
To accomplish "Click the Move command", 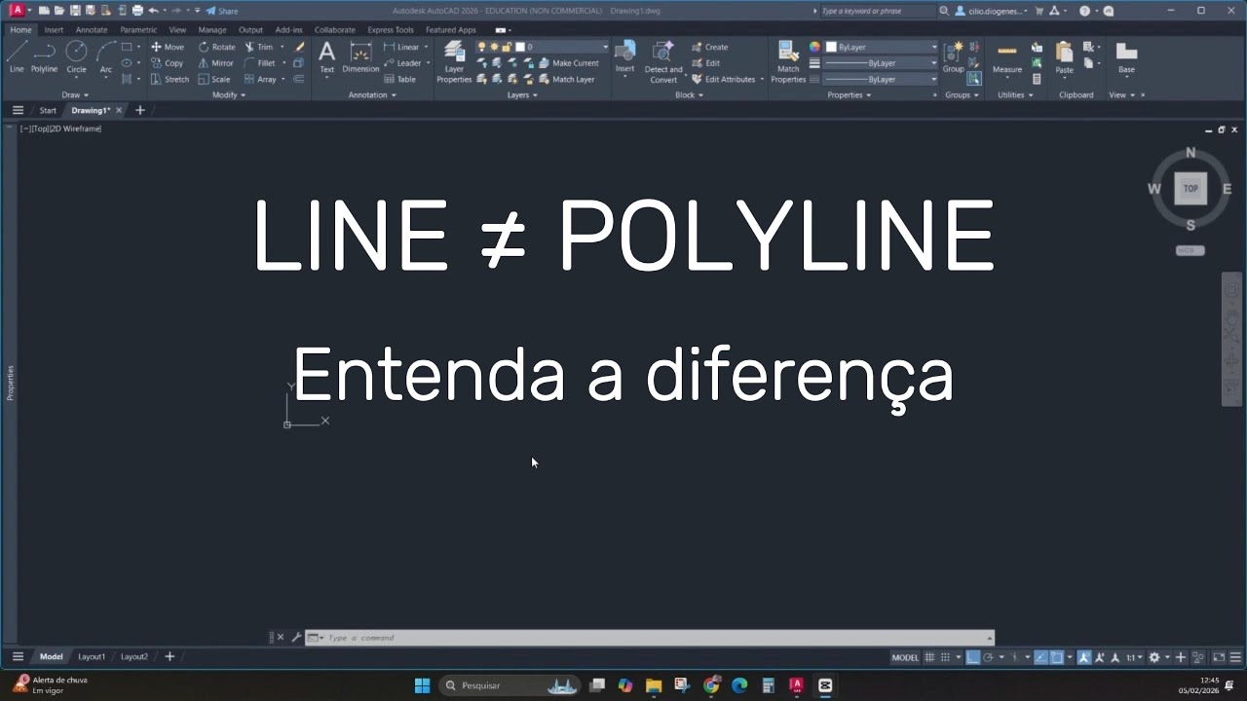I will coord(168,47).
